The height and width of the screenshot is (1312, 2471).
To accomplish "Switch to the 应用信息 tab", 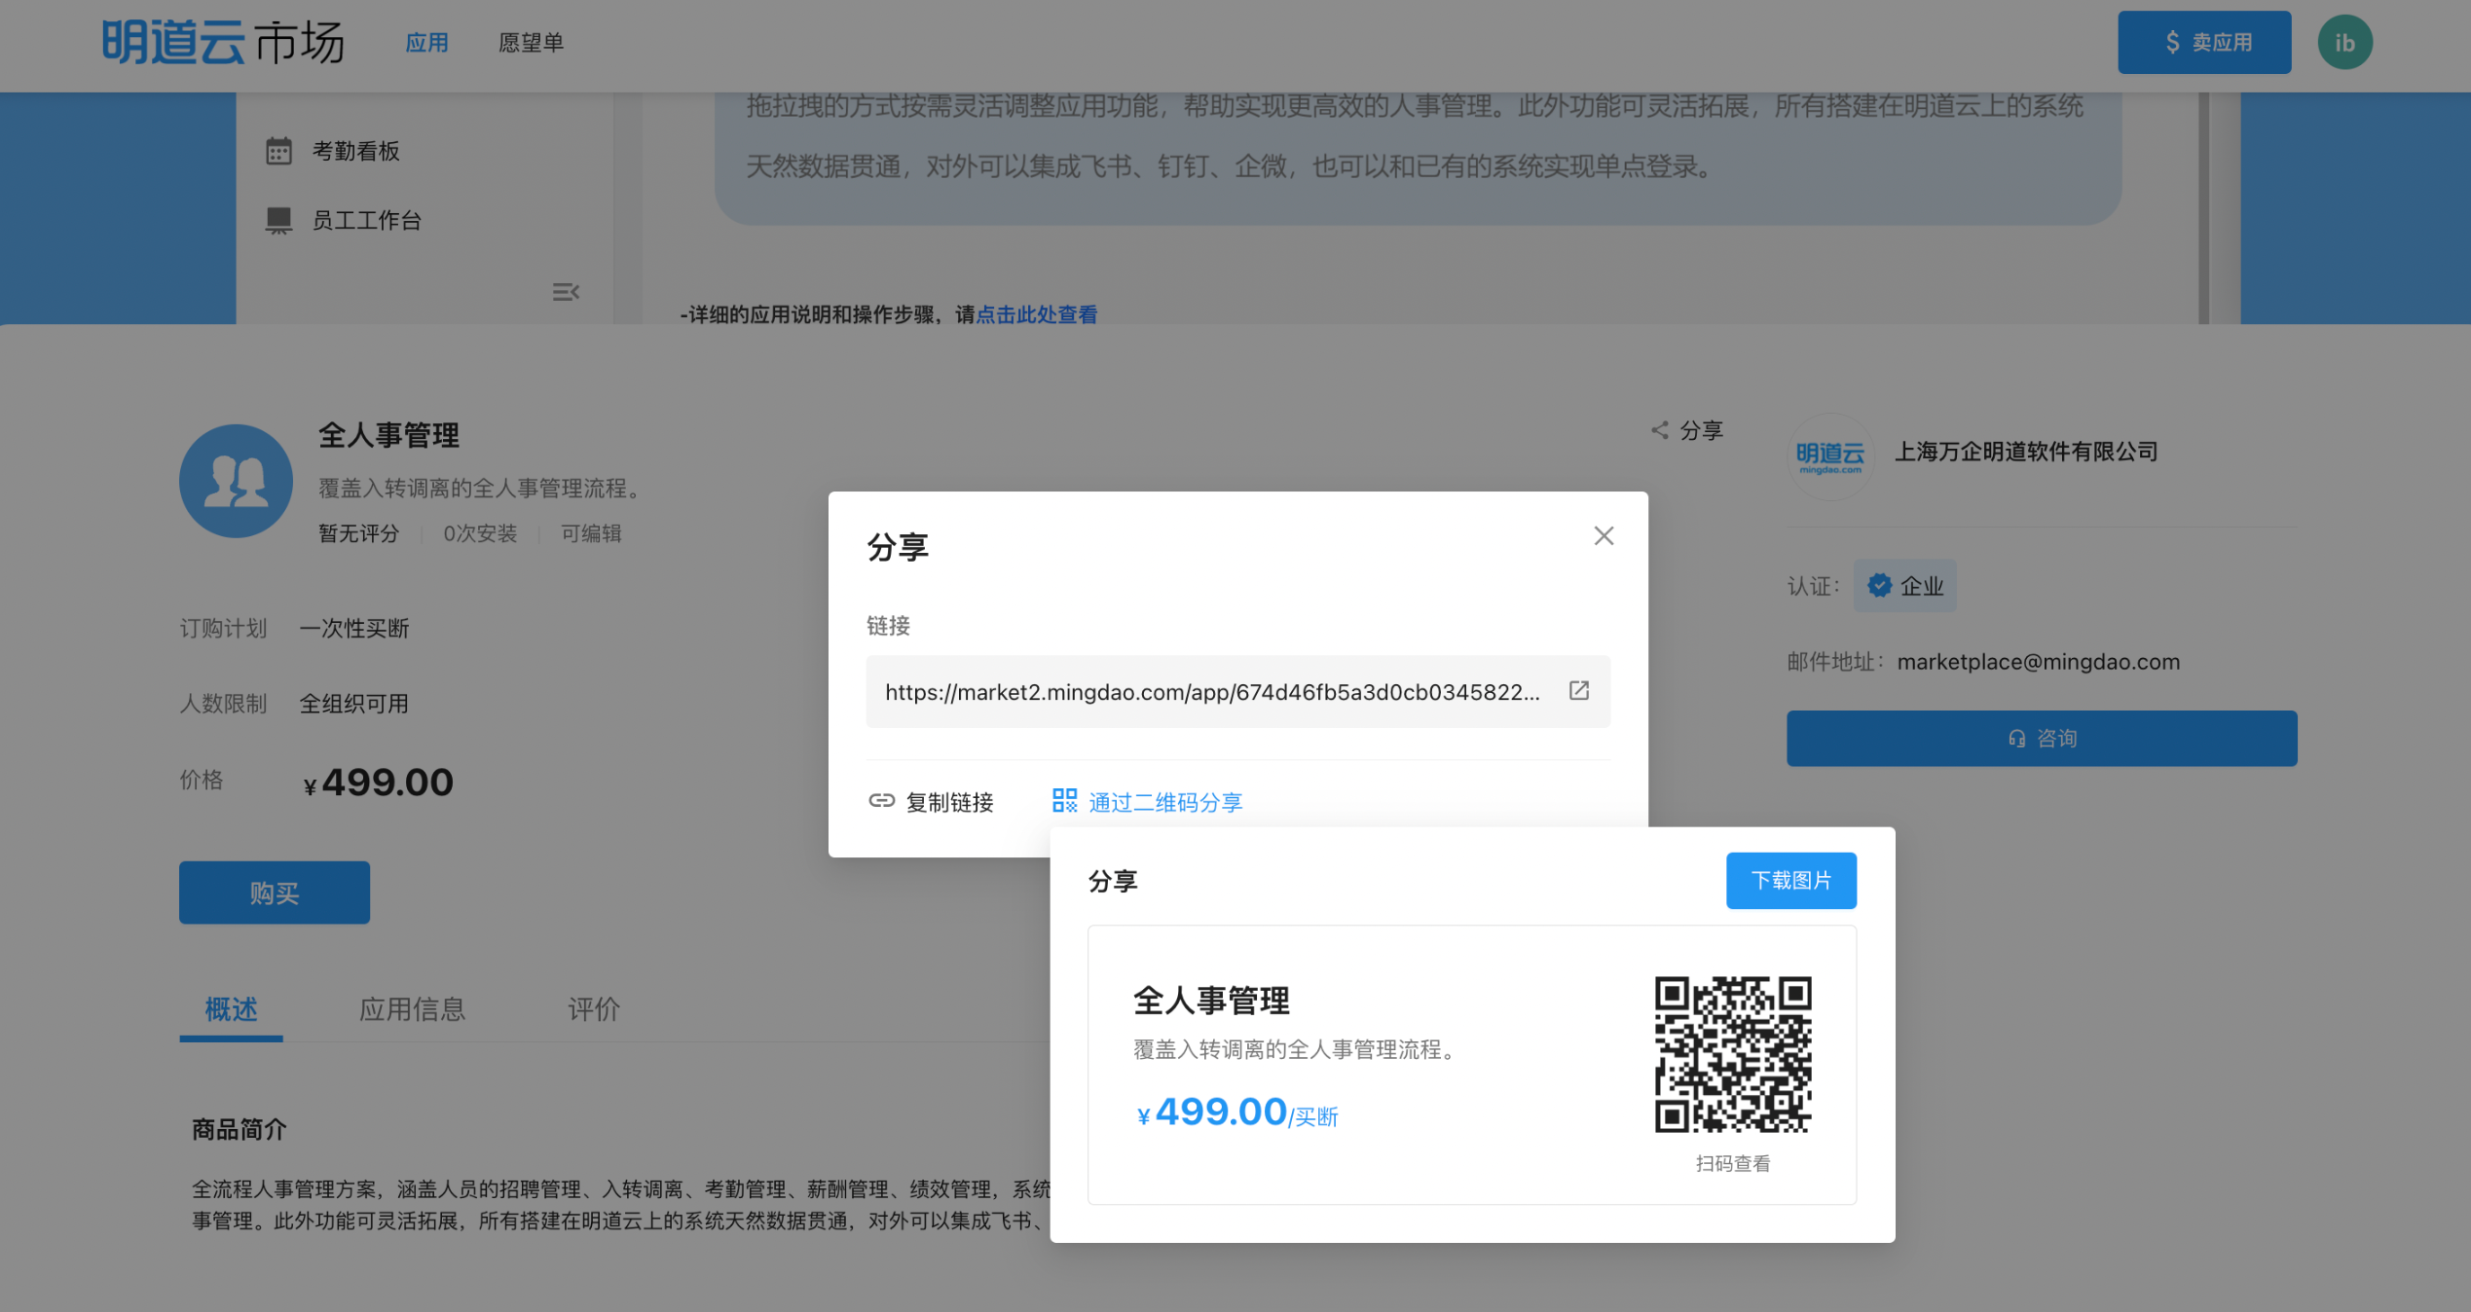I will coord(412,1009).
